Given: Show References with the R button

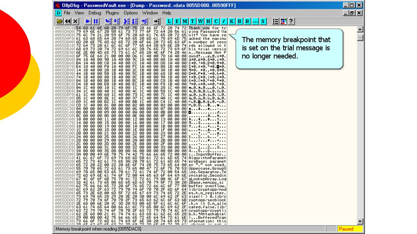Looking at the screenshot, I should (247, 21).
